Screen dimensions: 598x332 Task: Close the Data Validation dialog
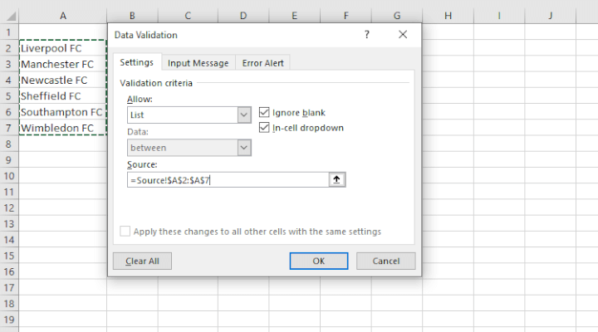click(x=403, y=35)
